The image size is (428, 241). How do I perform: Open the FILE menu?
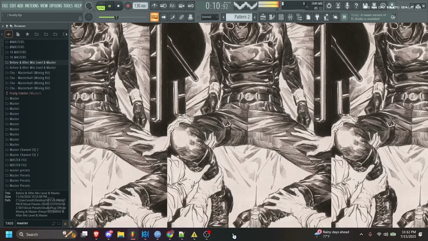point(5,6)
